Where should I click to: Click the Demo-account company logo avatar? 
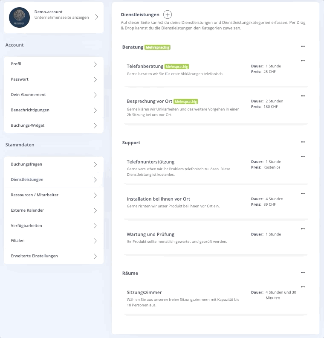point(19,17)
